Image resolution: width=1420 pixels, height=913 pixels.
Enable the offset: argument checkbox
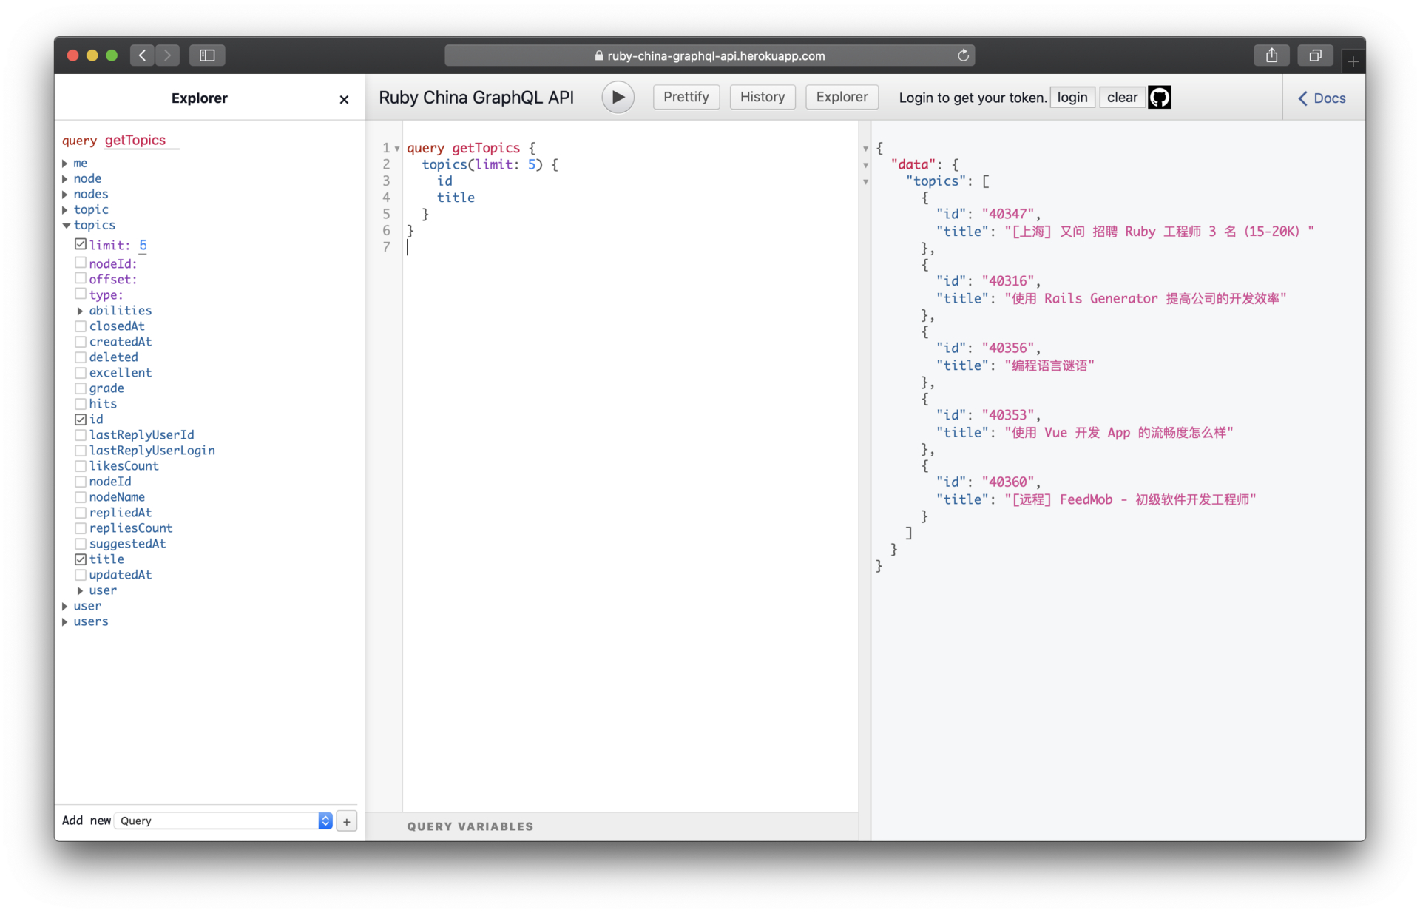tap(81, 278)
